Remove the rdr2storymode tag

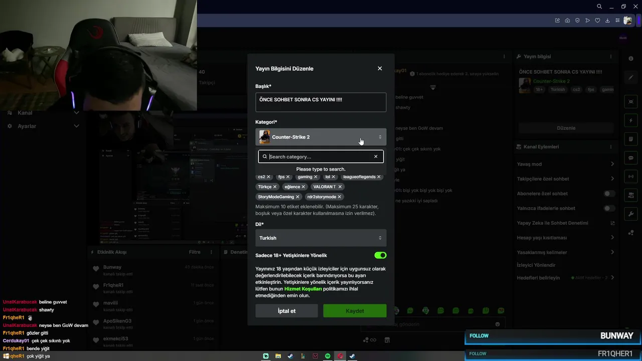340,197
